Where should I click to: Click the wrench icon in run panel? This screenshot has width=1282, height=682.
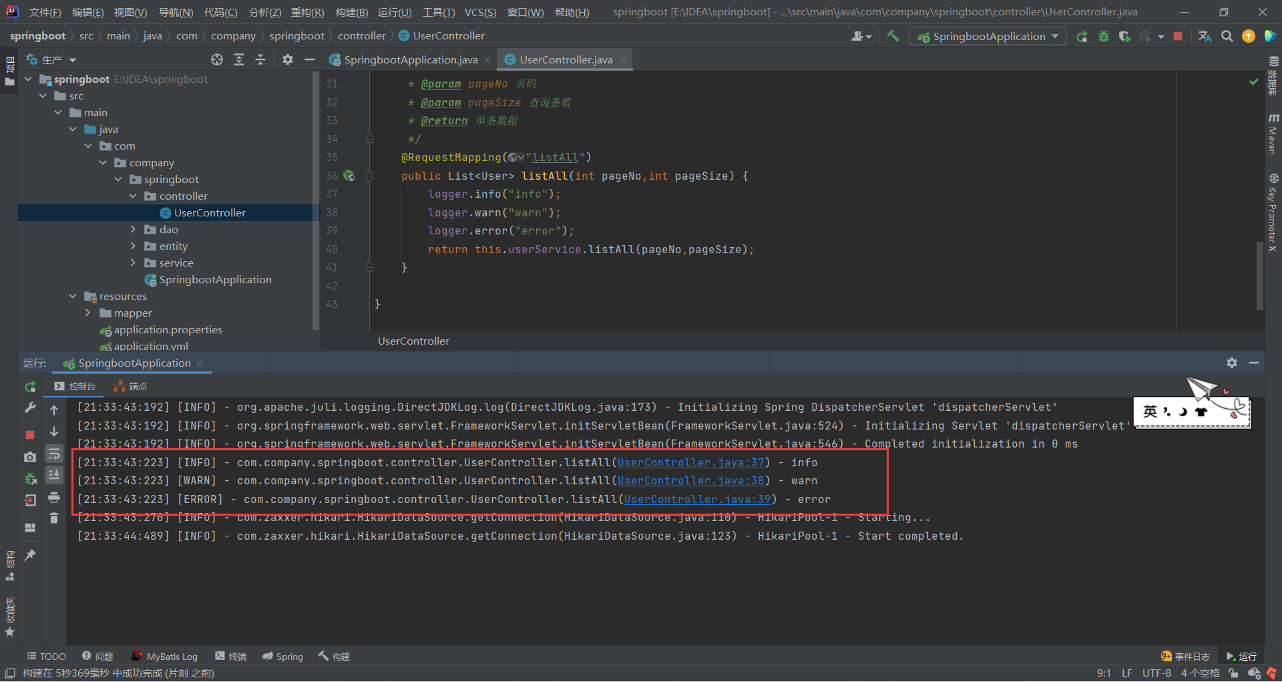pyautogui.click(x=30, y=407)
